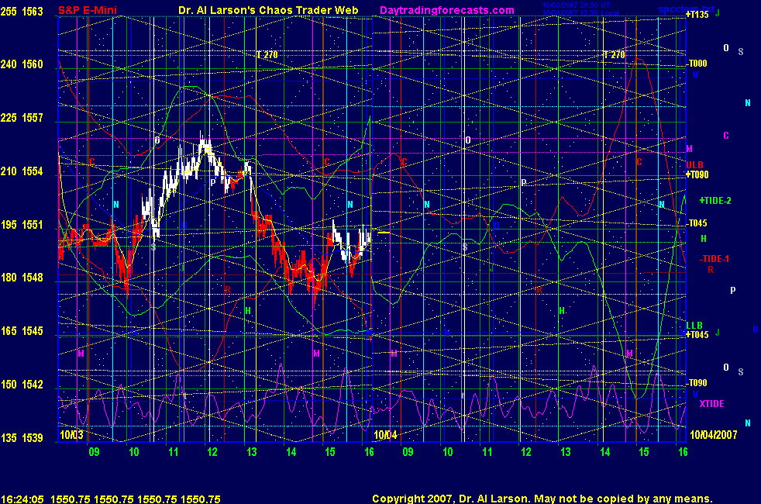Open the Daytradingforecasts.com site name

[x=447, y=10]
